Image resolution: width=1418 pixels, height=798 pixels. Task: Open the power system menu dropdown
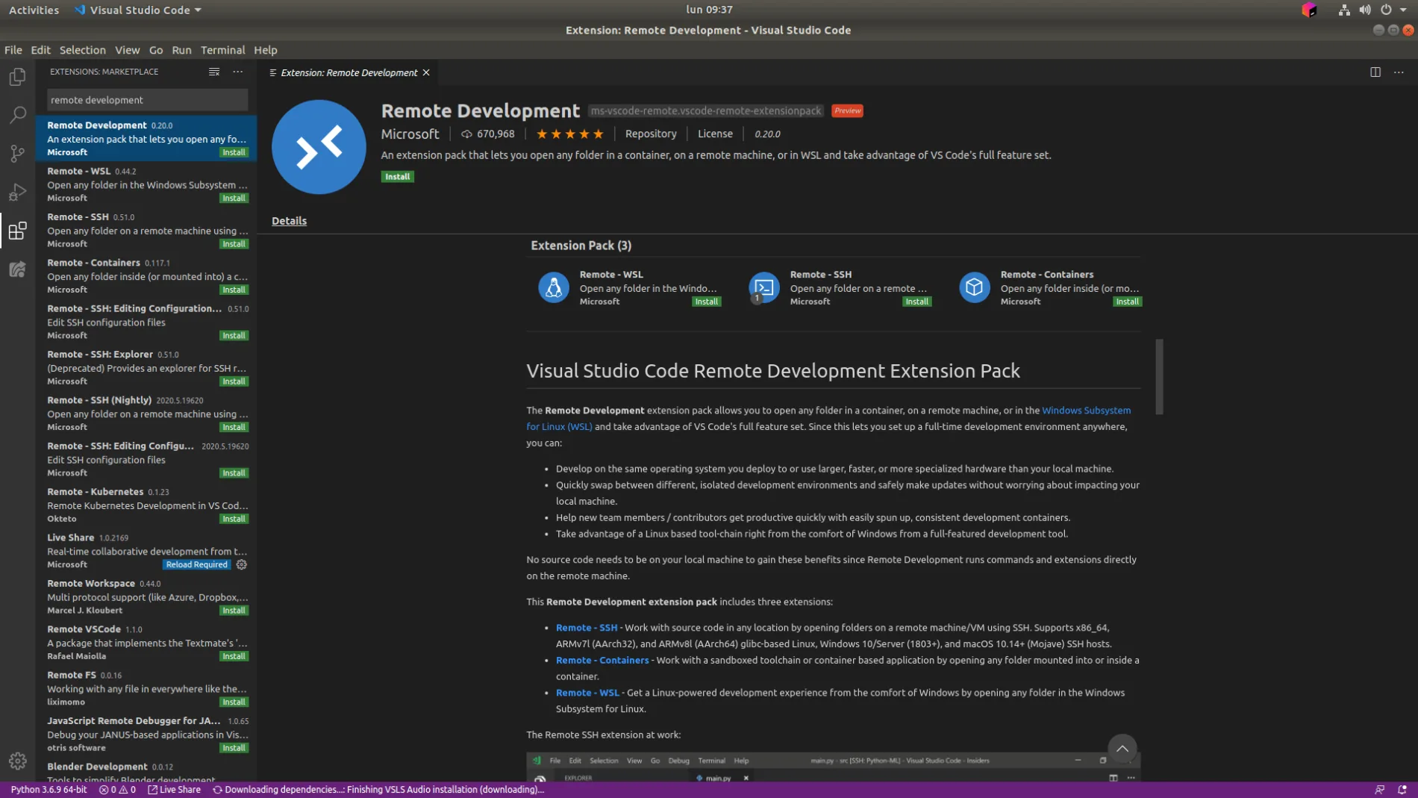[1393, 10]
